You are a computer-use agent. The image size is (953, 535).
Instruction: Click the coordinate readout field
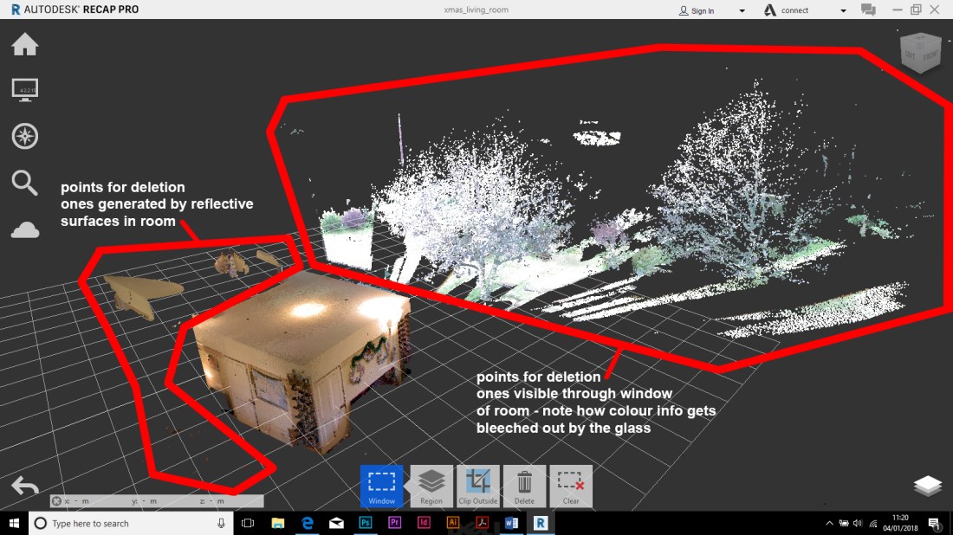(x=156, y=500)
